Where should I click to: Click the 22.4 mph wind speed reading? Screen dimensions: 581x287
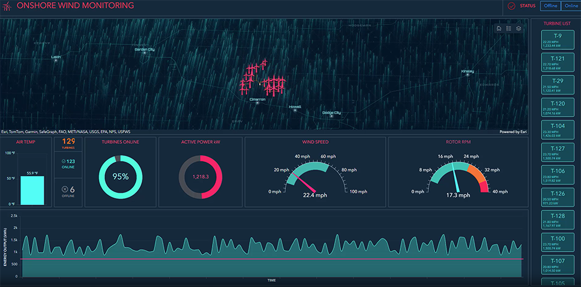(x=315, y=195)
